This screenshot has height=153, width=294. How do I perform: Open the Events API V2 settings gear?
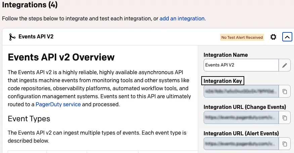click(273, 37)
